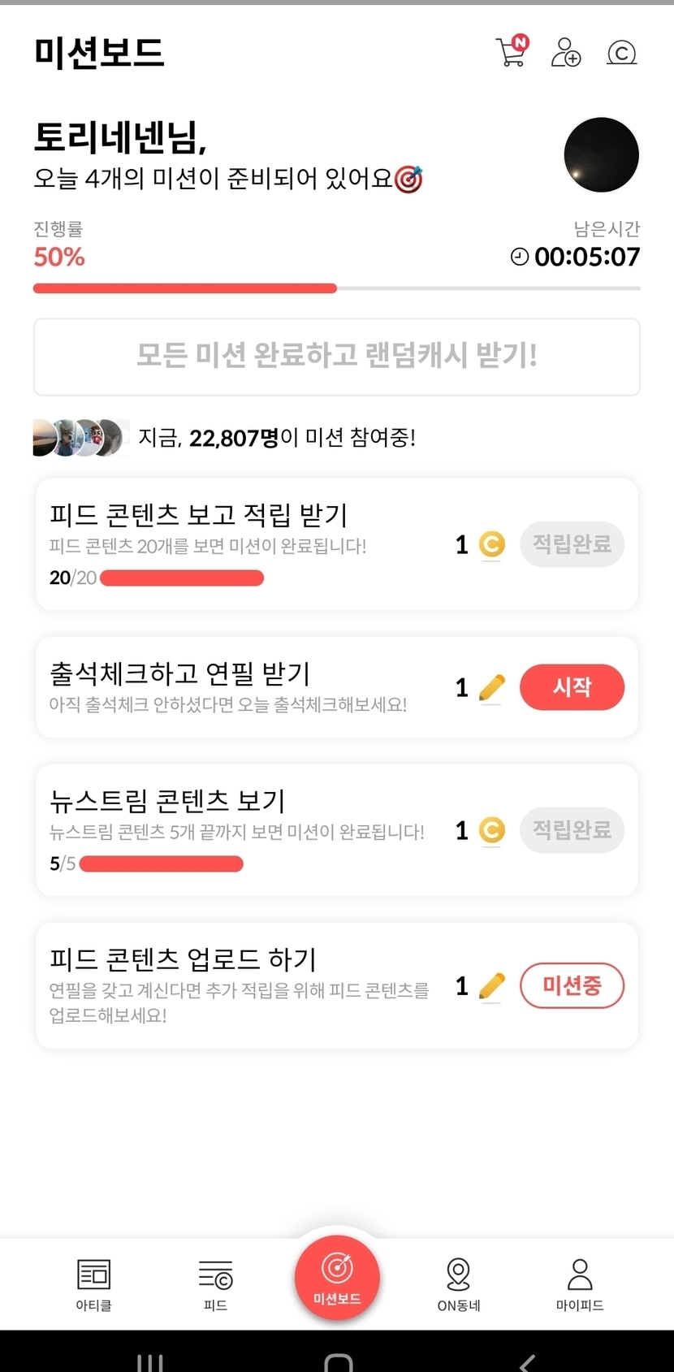Tap the pencil icon on 출석체크 mission

tap(492, 688)
